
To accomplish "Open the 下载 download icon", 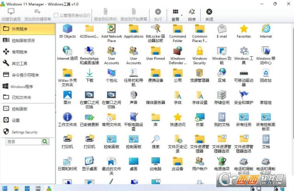I will point(89,75).
